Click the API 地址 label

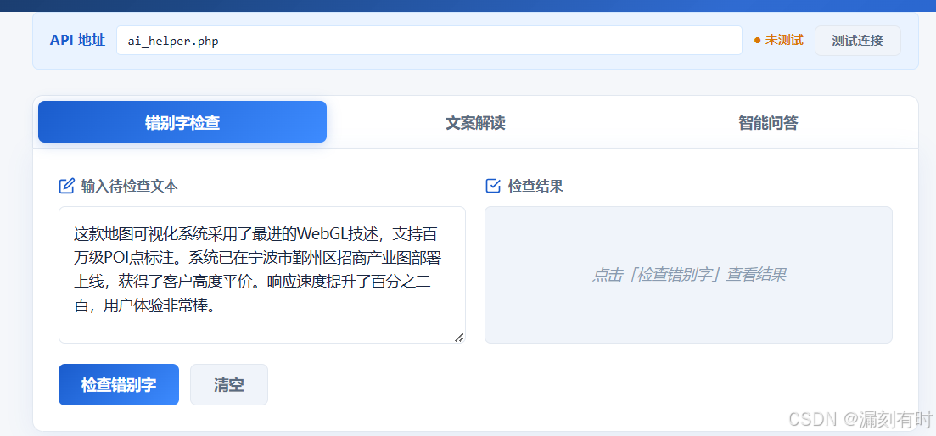click(x=77, y=41)
